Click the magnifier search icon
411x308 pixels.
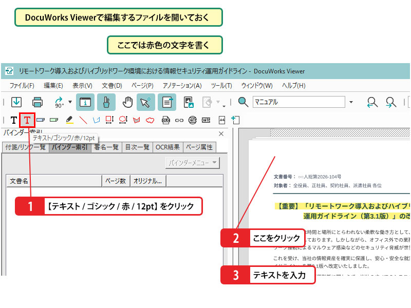(x=243, y=102)
